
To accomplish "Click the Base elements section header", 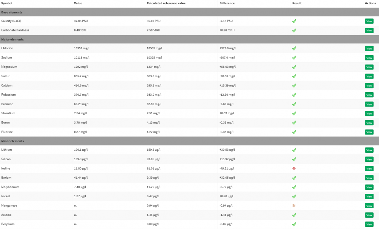I will [12, 12].
